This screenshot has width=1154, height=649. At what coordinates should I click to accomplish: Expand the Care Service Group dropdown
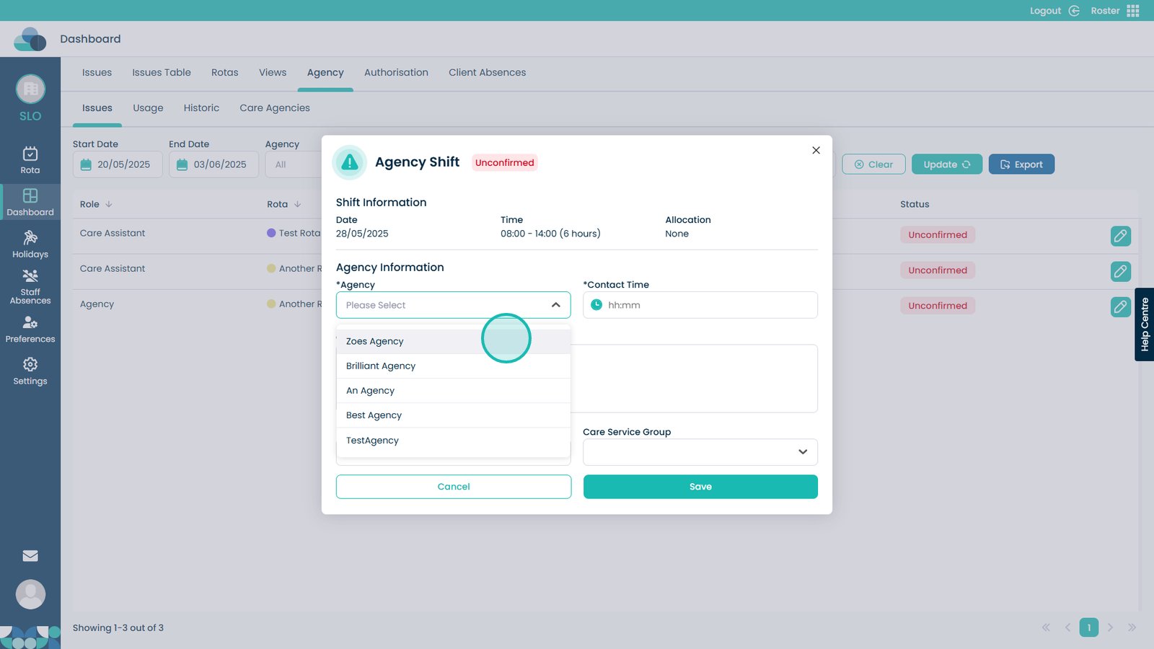[802, 452]
